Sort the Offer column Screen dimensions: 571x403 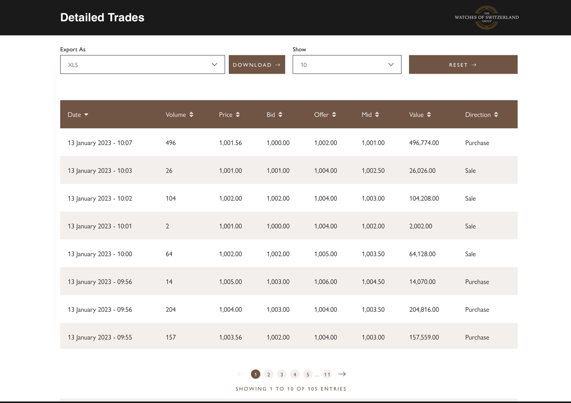pos(334,114)
